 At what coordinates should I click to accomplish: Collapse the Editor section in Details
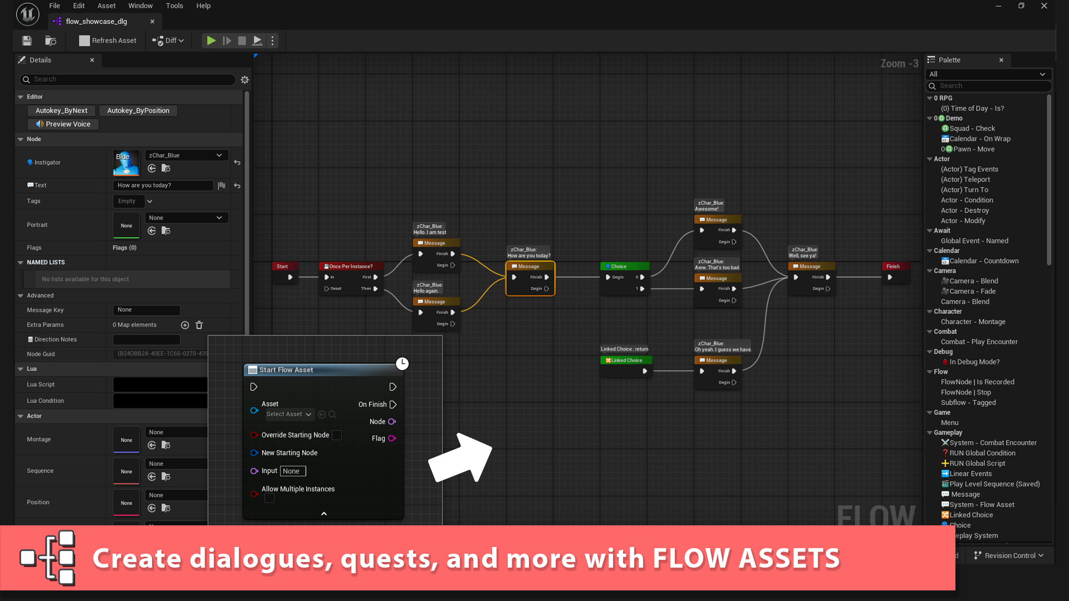(21, 97)
